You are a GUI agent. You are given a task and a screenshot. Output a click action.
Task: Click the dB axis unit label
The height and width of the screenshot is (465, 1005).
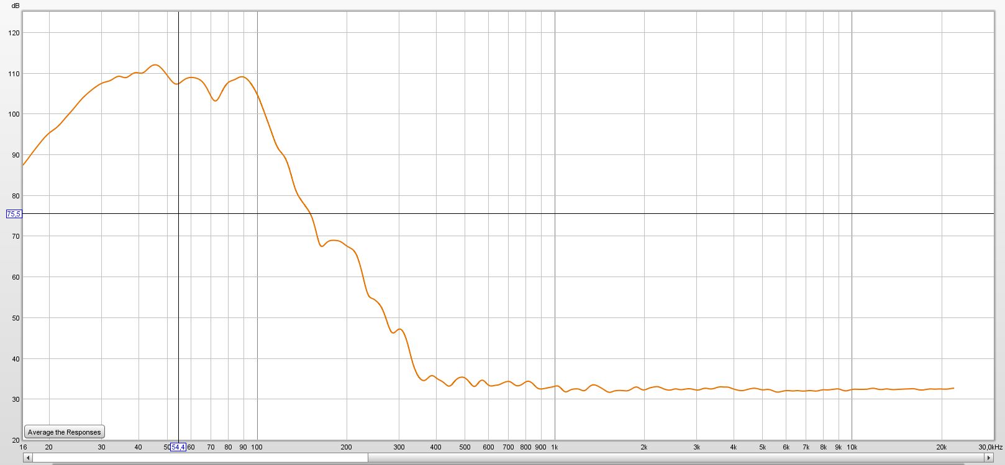point(16,6)
